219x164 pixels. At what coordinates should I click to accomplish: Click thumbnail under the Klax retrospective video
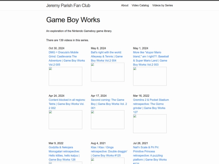[x=107, y=161]
